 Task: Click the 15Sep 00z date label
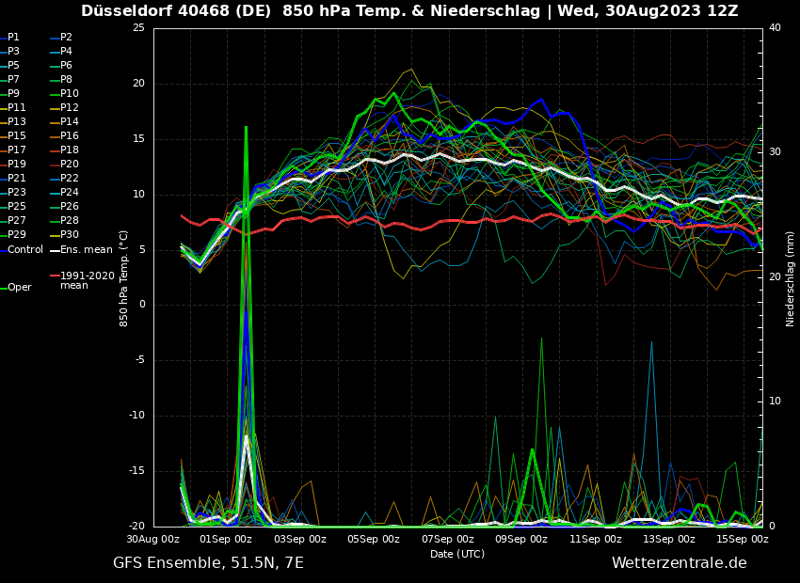[743, 540]
